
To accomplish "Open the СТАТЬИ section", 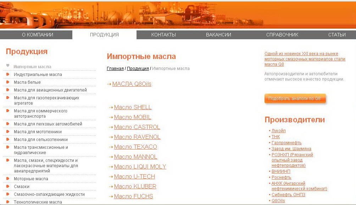I will [x=337, y=35].
